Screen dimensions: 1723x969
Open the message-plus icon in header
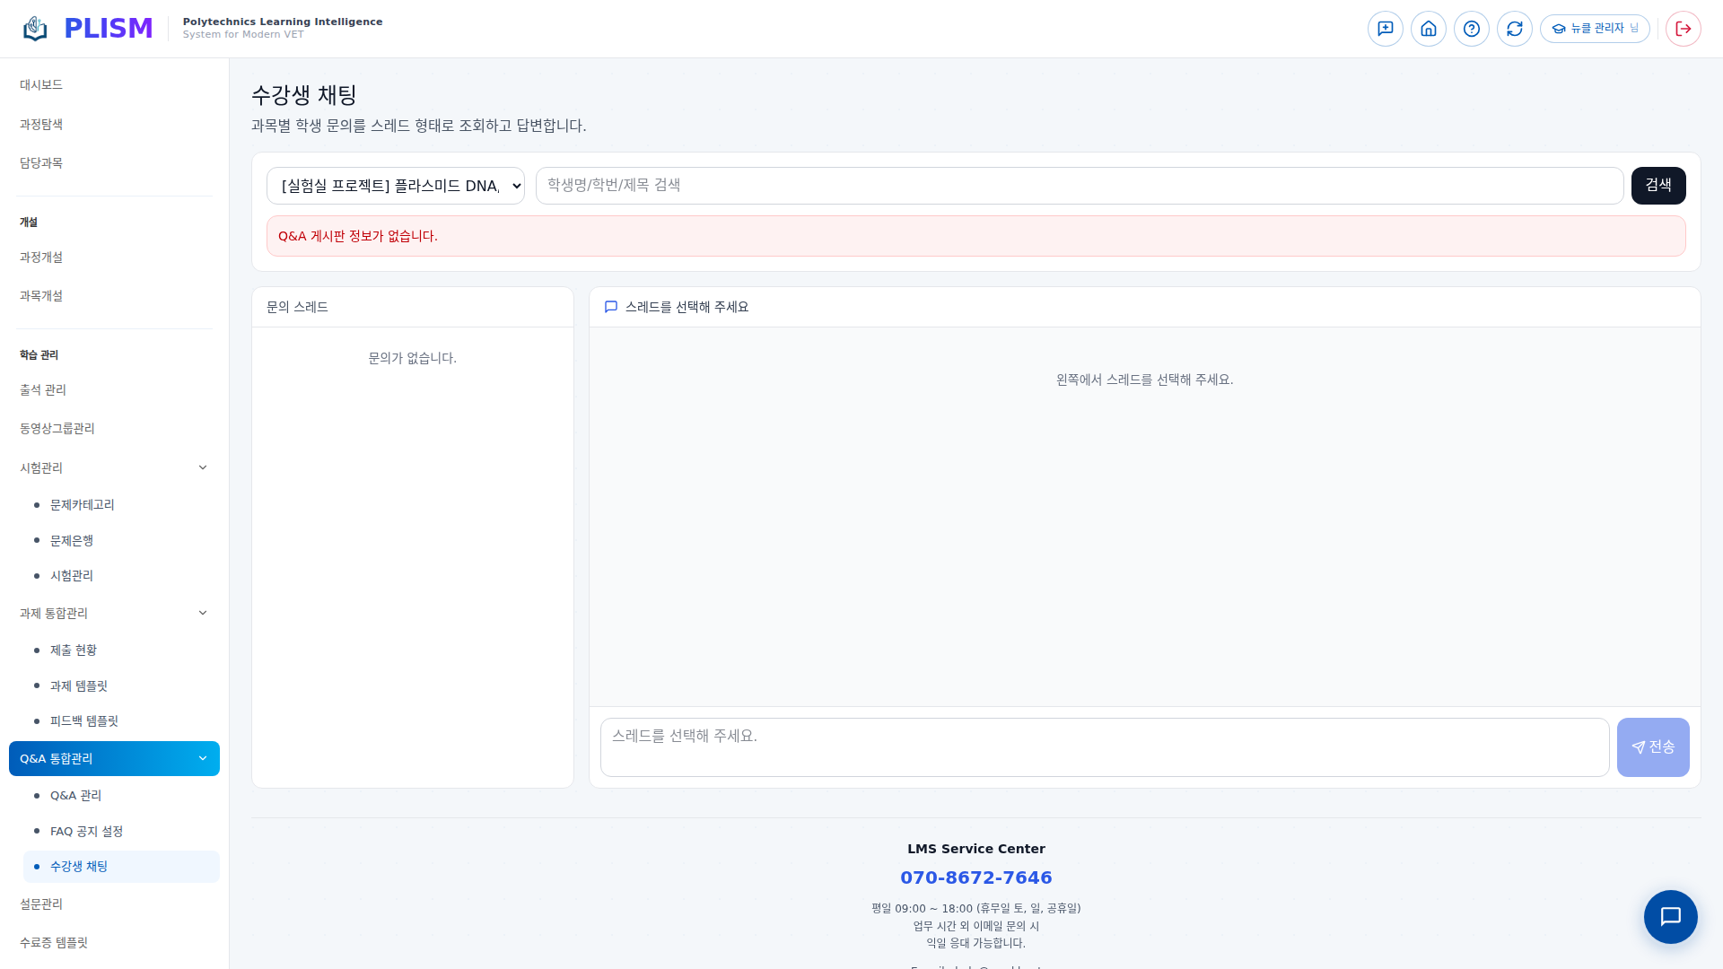(1385, 29)
